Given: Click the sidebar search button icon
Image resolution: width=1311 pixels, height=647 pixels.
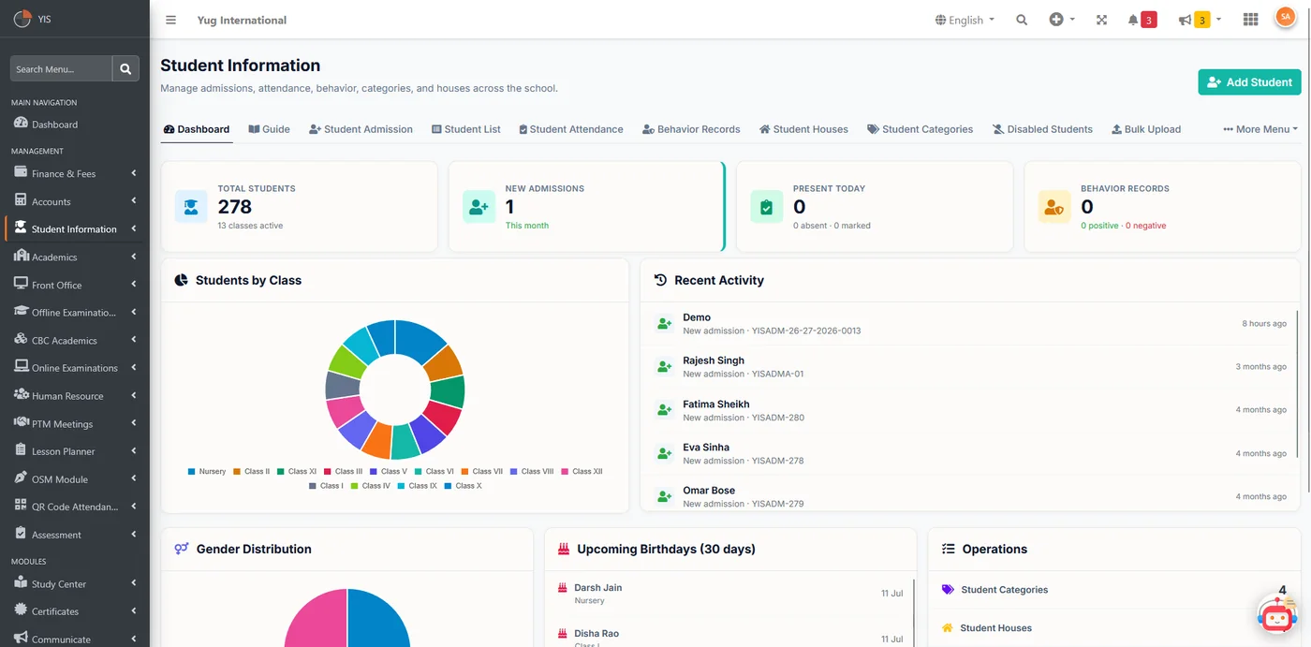Looking at the screenshot, I should pos(125,68).
